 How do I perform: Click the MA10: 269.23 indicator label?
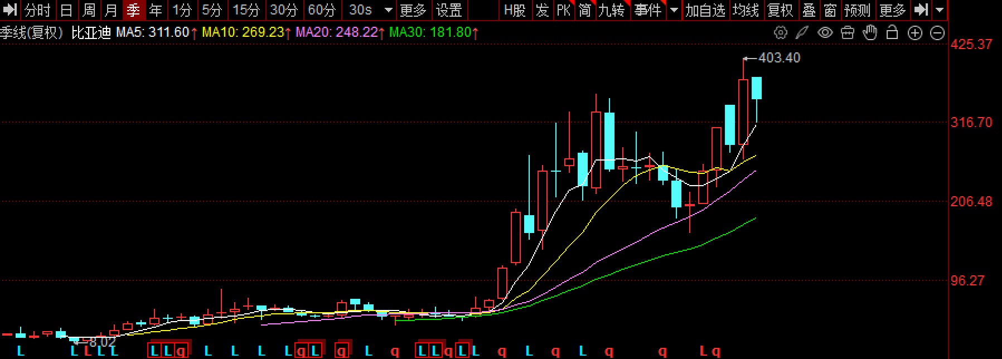(x=243, y=32)
